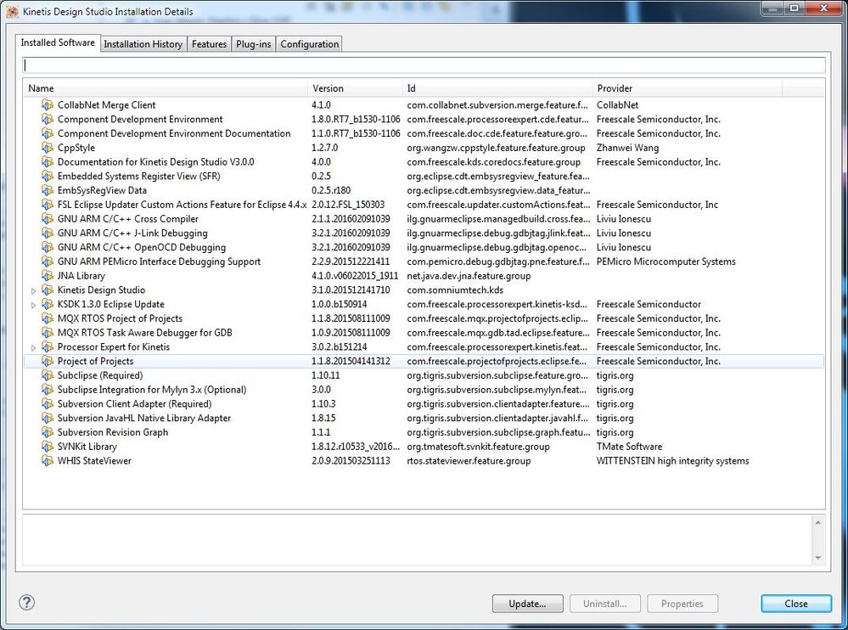The height and width of the screenshot is (630, 848).
Task: Switch to the Installation History tab
Action: [143, 44]
